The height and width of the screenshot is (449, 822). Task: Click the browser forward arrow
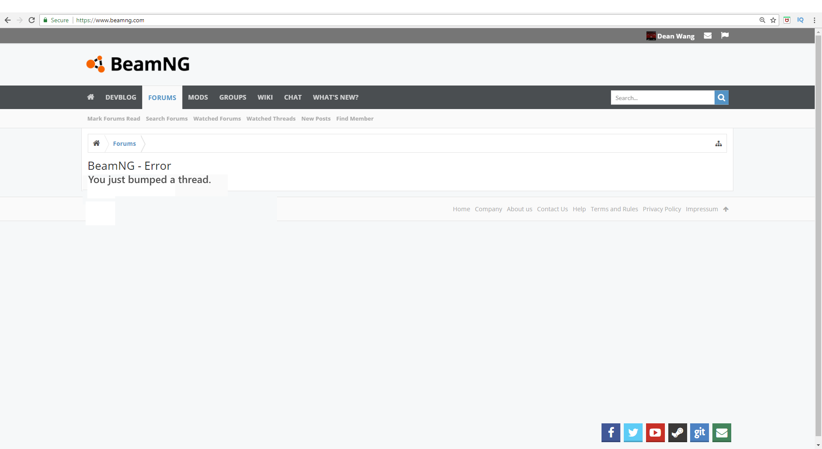20,20
